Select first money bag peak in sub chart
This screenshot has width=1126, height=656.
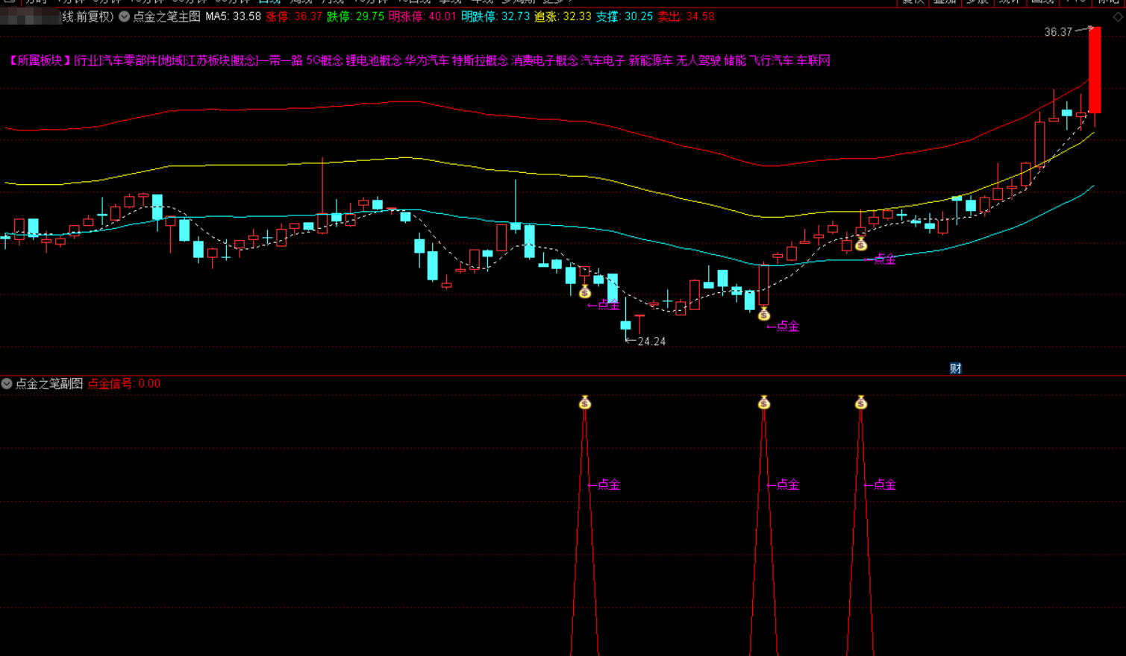pyautogui.click(x=585, y=403)
